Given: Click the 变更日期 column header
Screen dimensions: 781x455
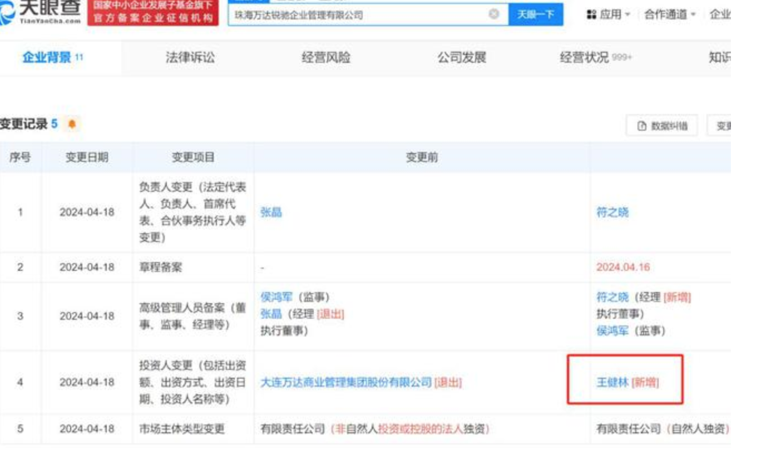Looking at the screenshot, I should [87, 157].
